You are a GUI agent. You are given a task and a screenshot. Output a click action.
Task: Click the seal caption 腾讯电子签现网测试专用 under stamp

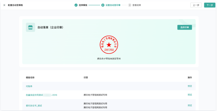(109, 58)
